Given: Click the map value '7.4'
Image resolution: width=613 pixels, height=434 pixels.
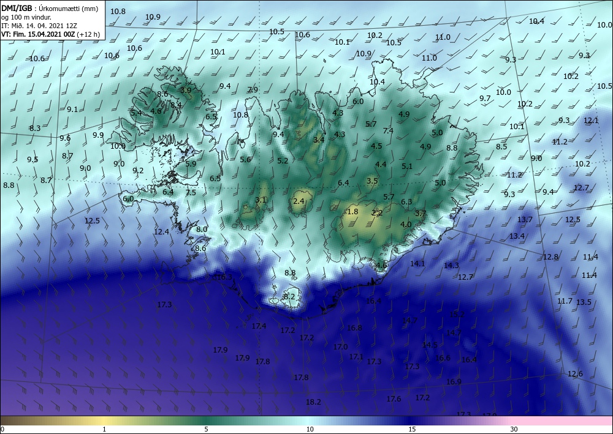Looking at the screenshot, I should (388, 131).
